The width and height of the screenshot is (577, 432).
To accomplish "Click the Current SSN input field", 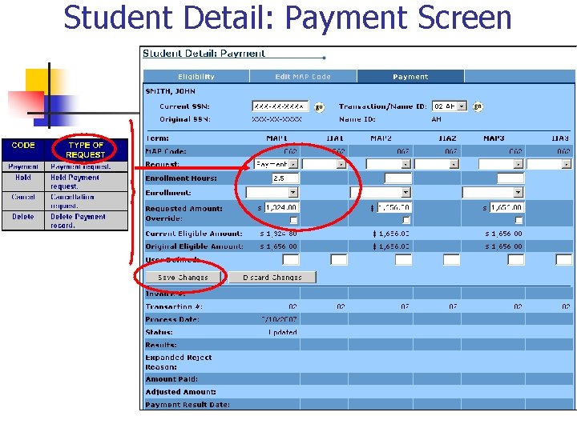I will [x=280, y=106].
